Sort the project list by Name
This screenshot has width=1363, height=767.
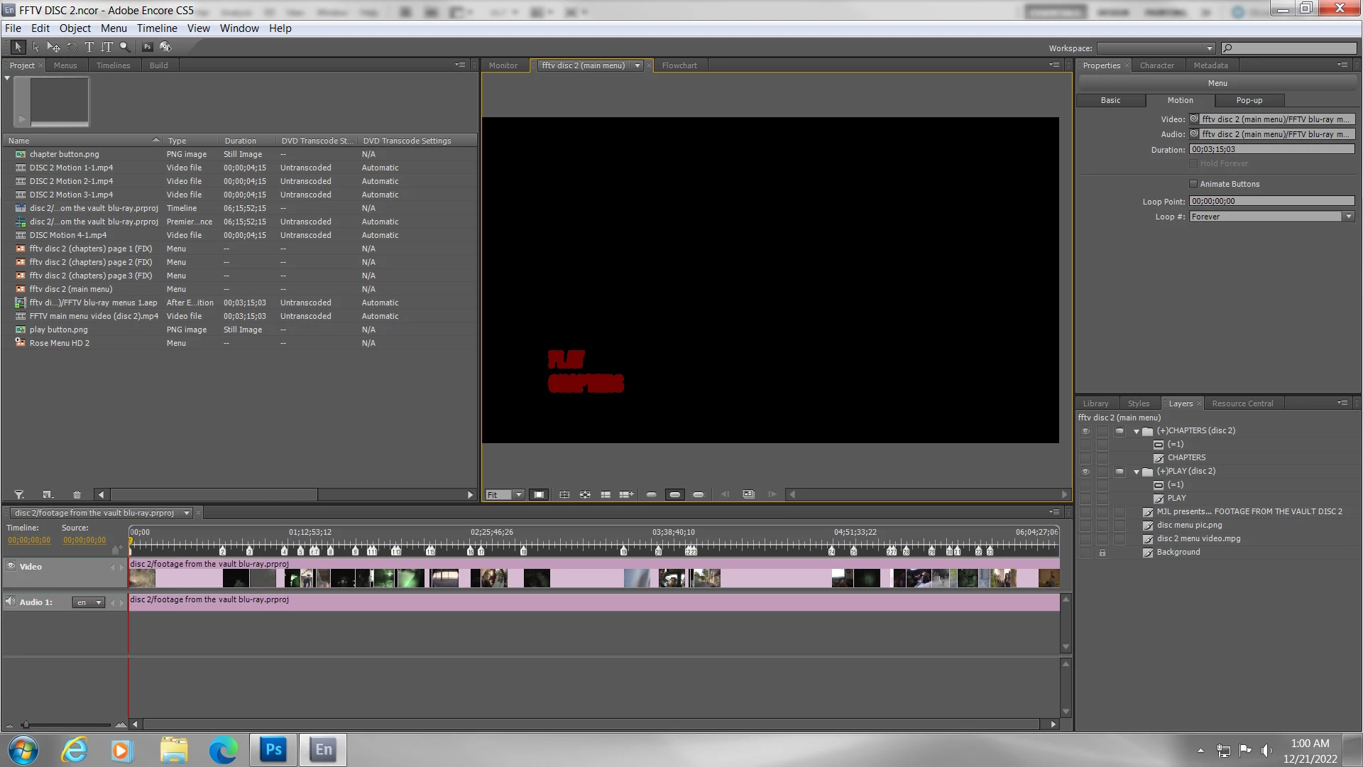coord(19,141)
